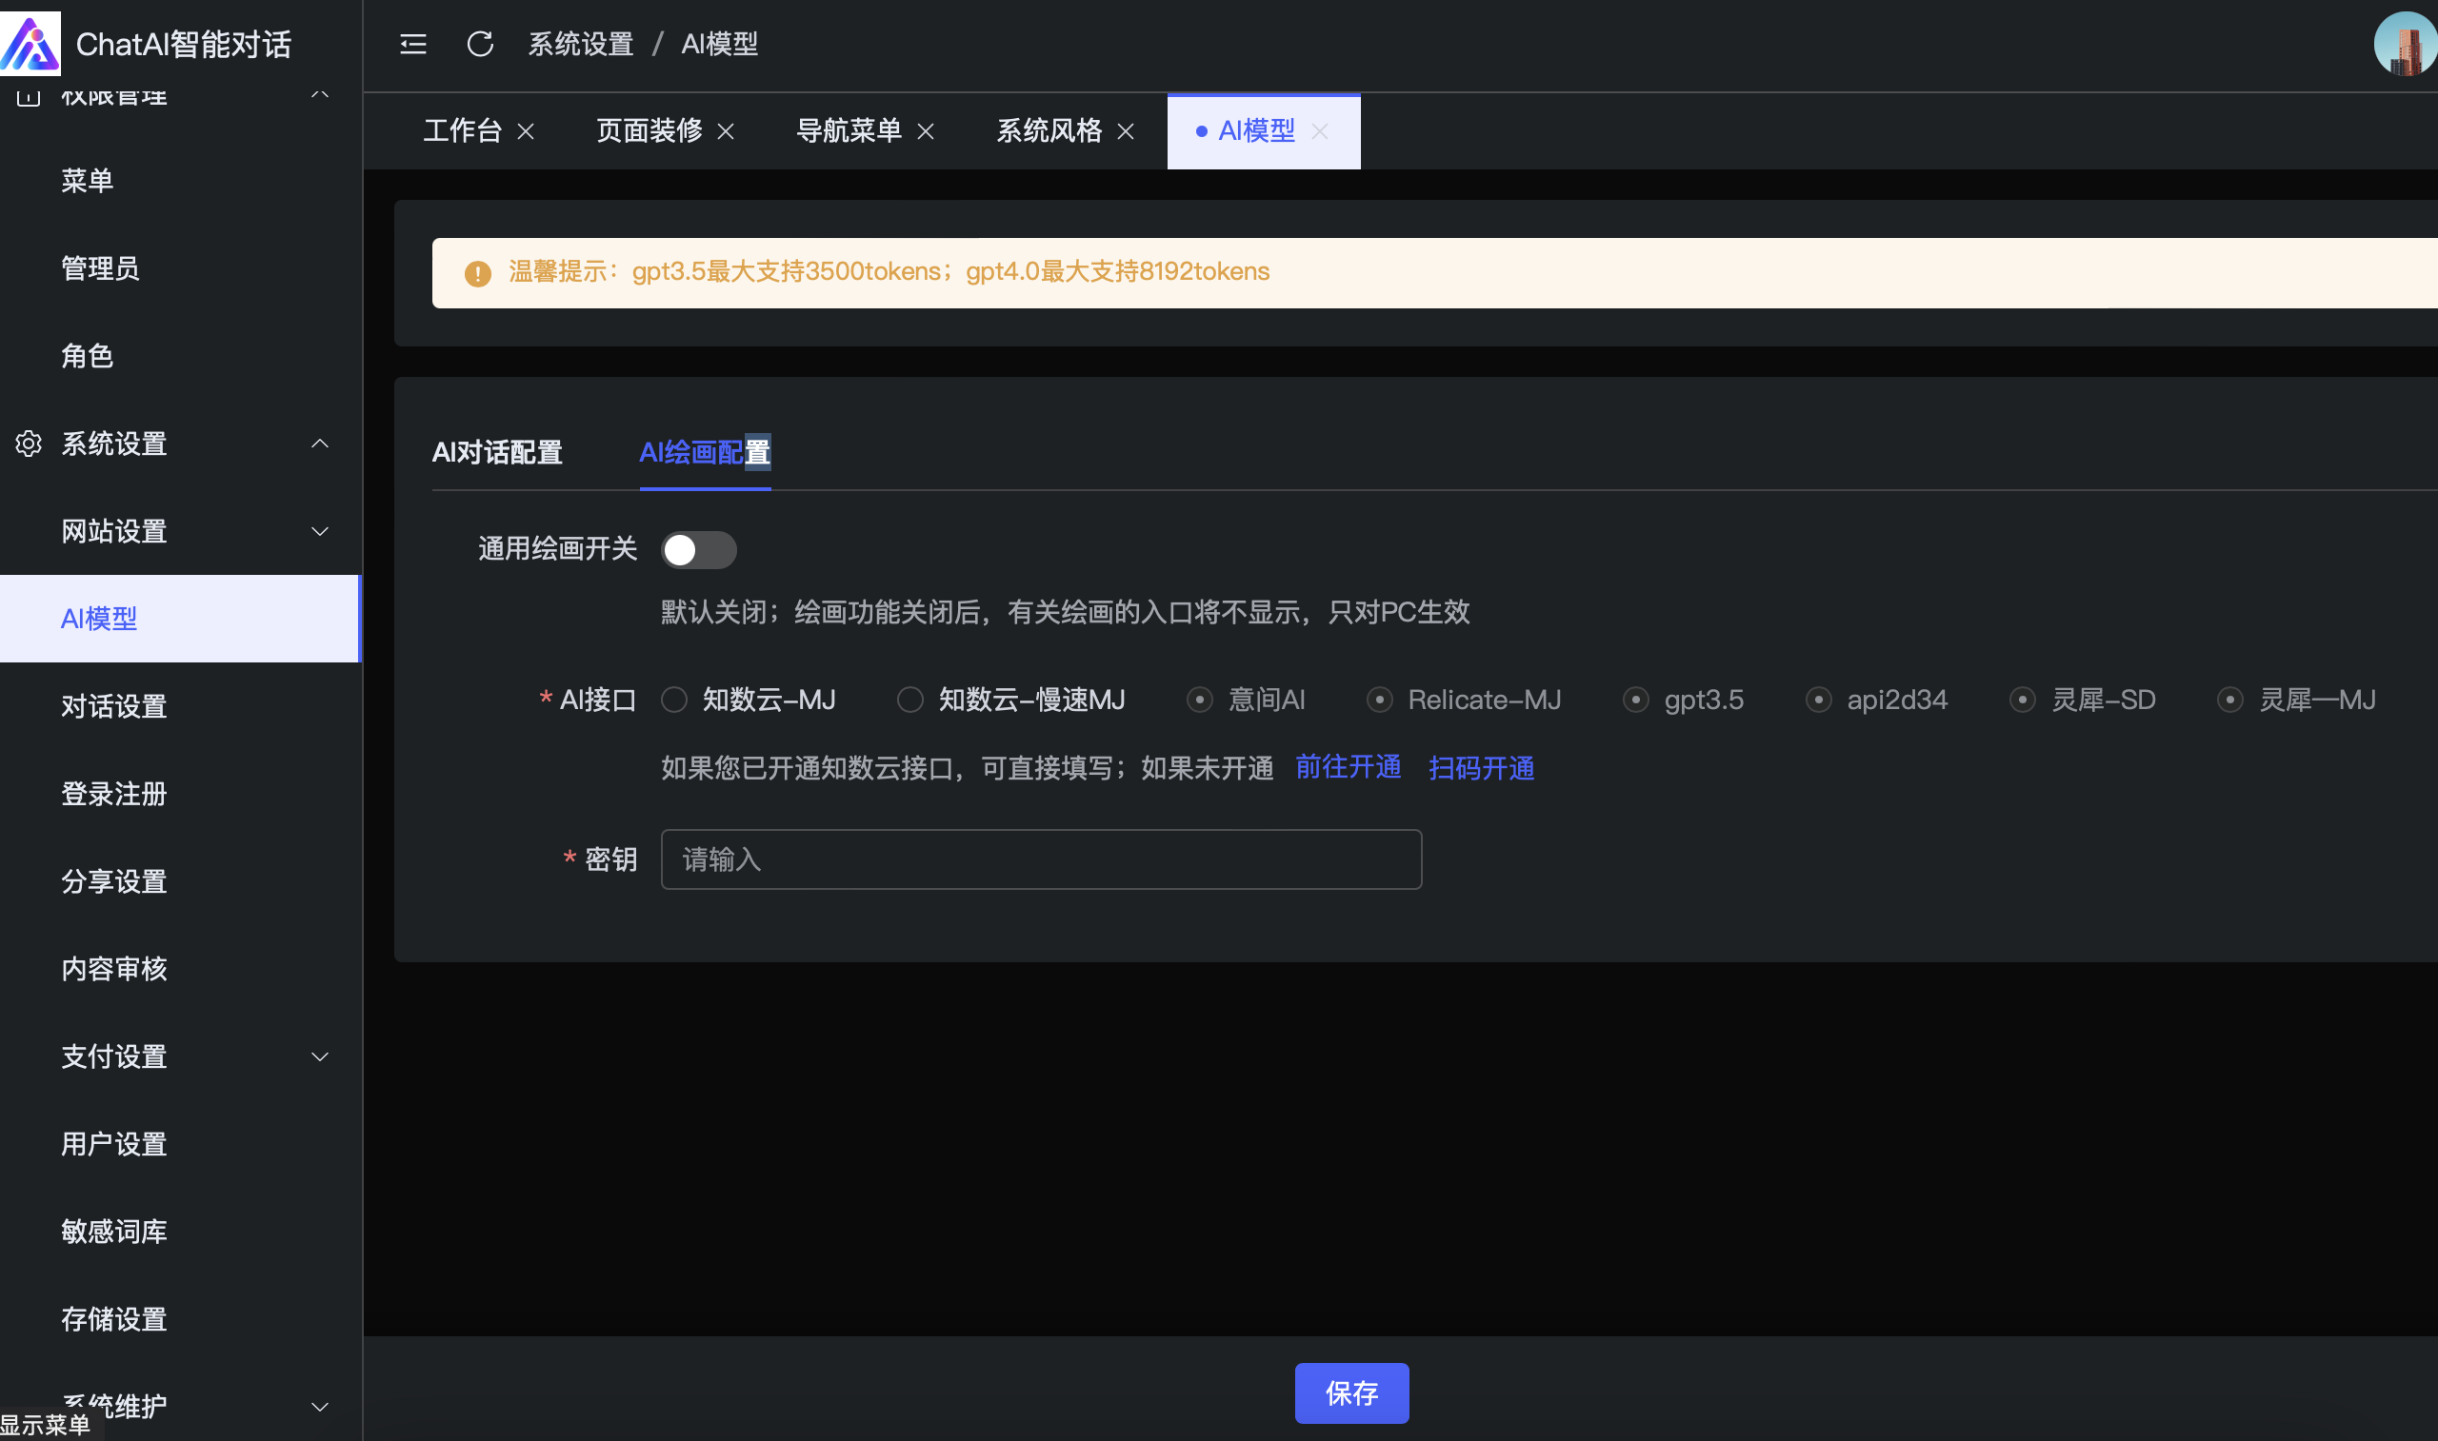
Task: Click the 系统设置 gear icon in sidebar
Action: tap(29, 444)
